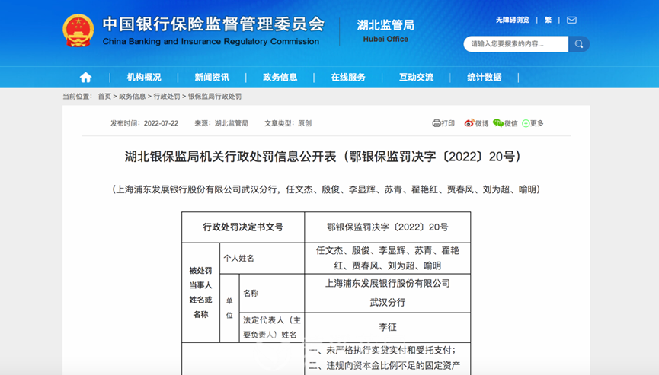Click the search magnifier button
659x375 pixels.
click(x=579, y=44)
